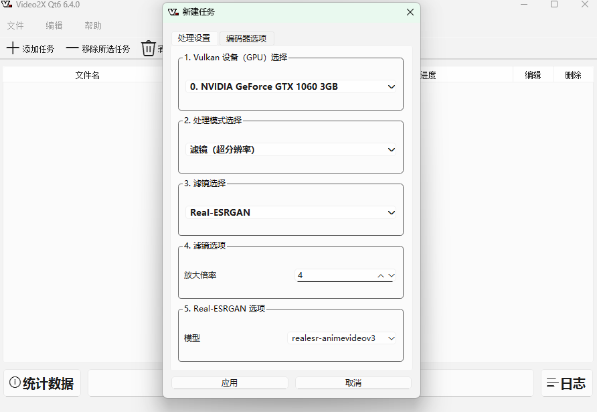Click the 应用 apply button
Image resolution: width=597 pixels, height=412 pixels.
coord(230,383)
